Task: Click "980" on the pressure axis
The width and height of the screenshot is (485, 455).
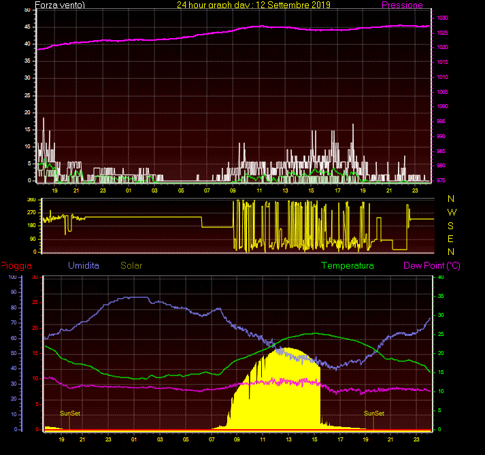Action: pos(441,165)
